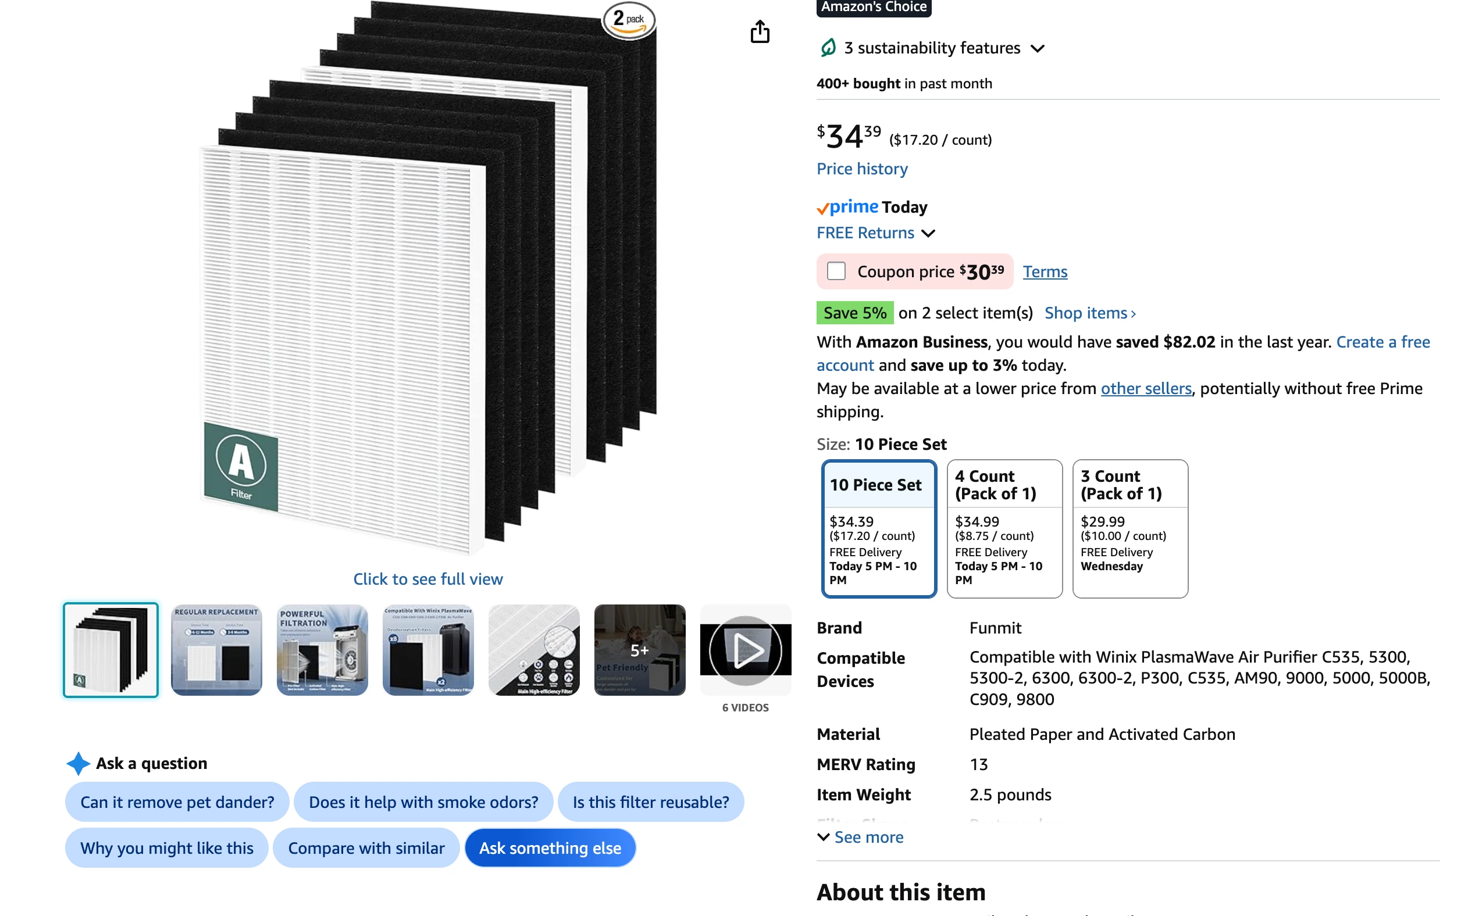Select the Compare with similar chip

click(366, 847)
